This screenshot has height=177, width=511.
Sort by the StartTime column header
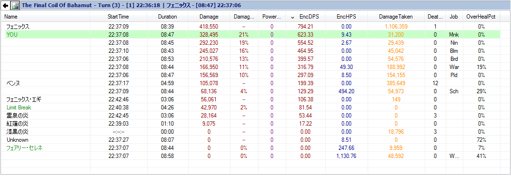118,17
